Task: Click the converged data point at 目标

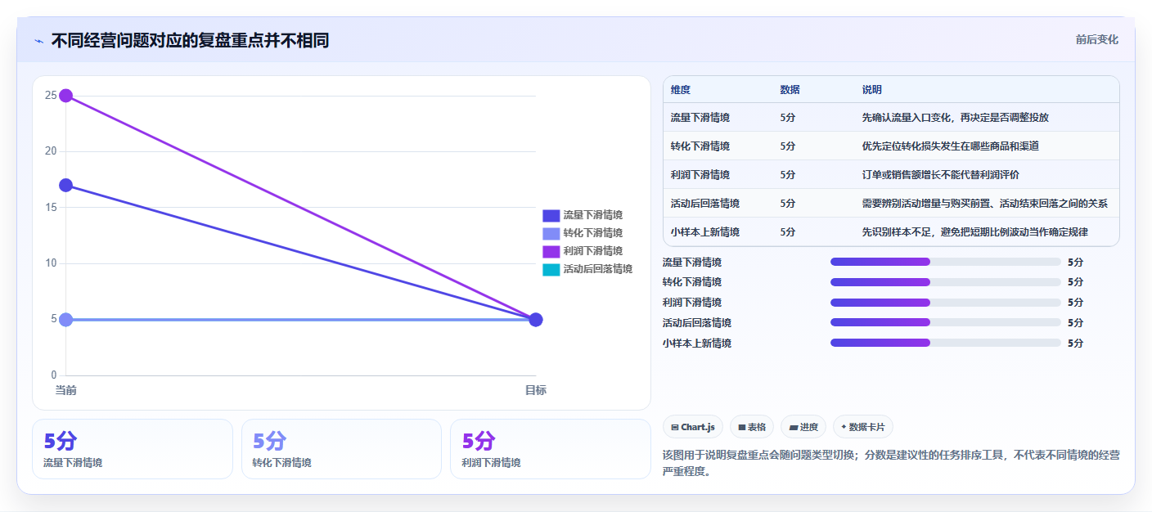Action: point(536,320)
